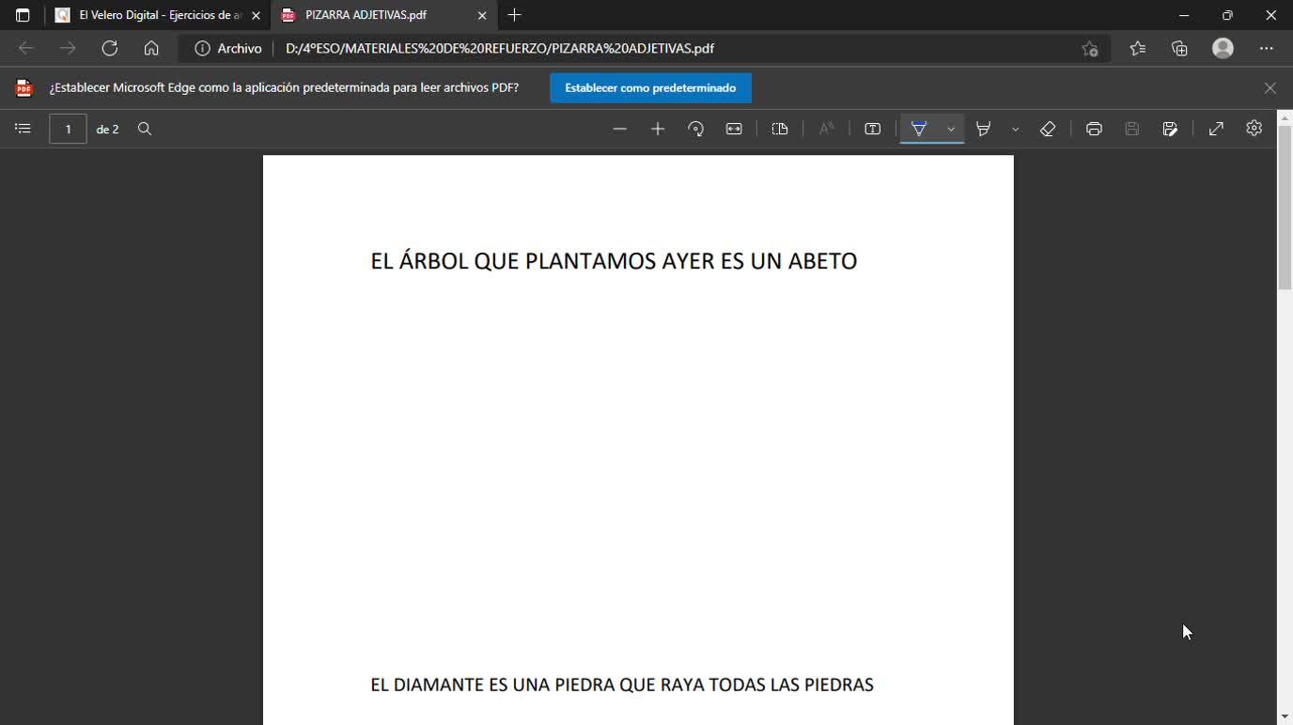Toggle the Erase tool
This screenshot has width=1293, height=725.
pyautogui.click(x=1048, y=129)
